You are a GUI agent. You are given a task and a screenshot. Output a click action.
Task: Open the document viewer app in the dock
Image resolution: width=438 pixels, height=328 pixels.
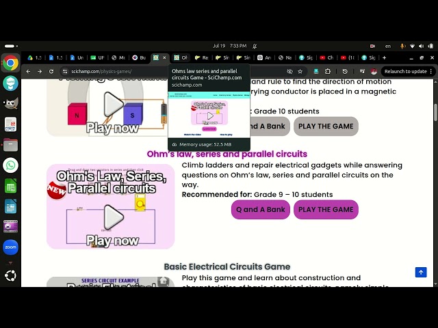click(x=11, y=124)
